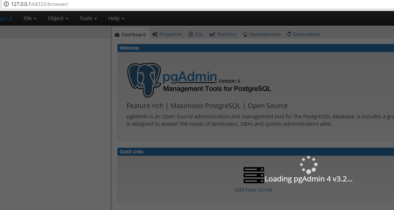Click the Help menu dropdown caret
Image resolution: width=394 pixels, height=210 pixels.
coord(123,19)
